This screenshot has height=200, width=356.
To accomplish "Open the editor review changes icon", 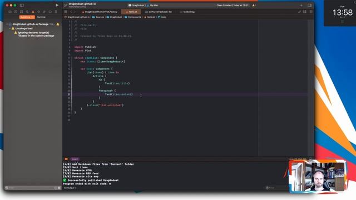I will 299,12.
